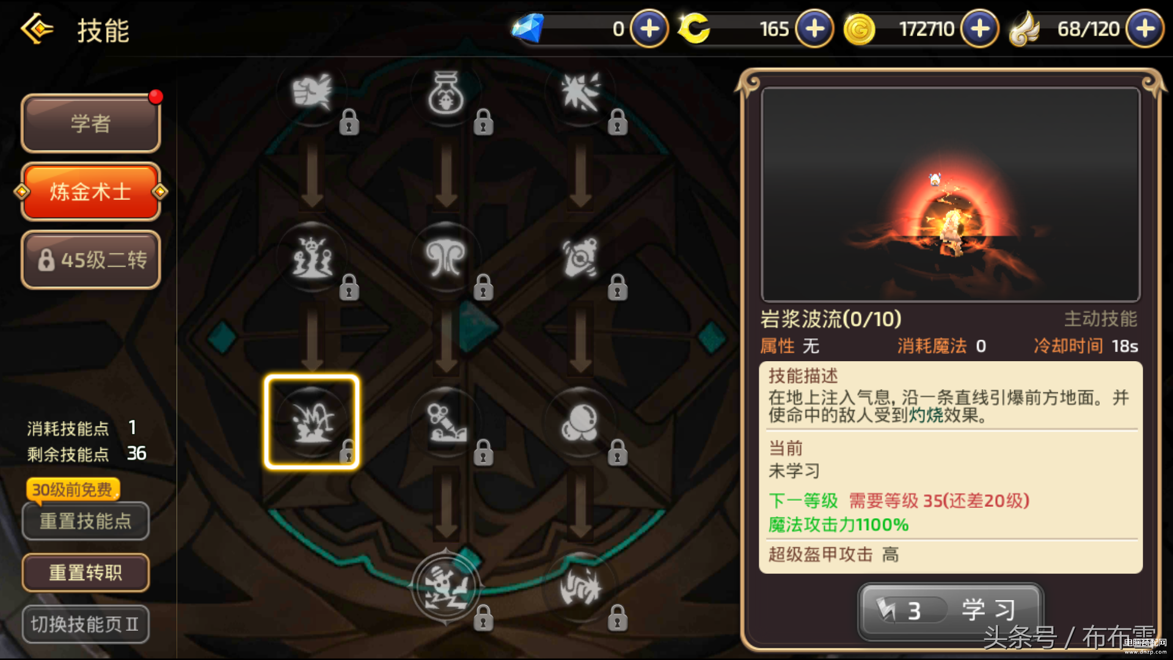Switch to the 学者 class tab
The image size is (1173, 660).
(91, 123)
